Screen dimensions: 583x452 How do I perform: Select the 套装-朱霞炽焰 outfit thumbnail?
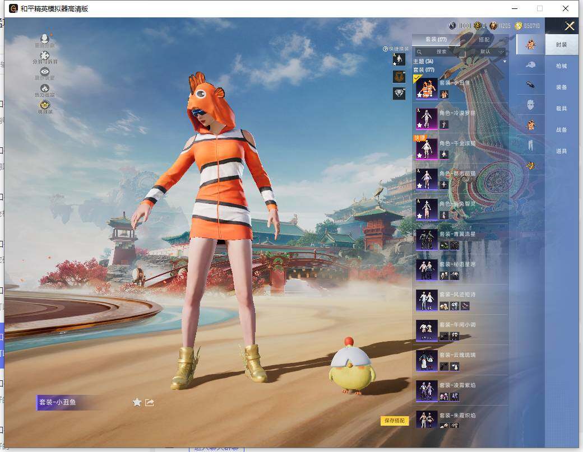pos(427,420)
